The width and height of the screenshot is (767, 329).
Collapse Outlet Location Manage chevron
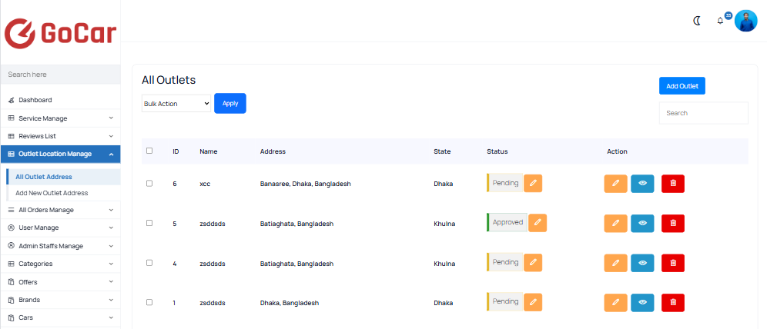point(111,155)
